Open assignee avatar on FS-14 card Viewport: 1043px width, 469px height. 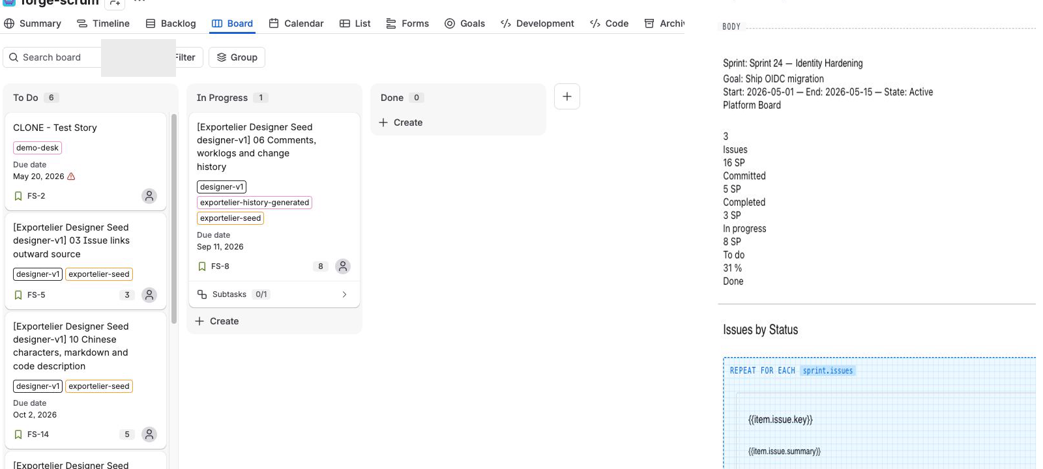pos(149,434)
